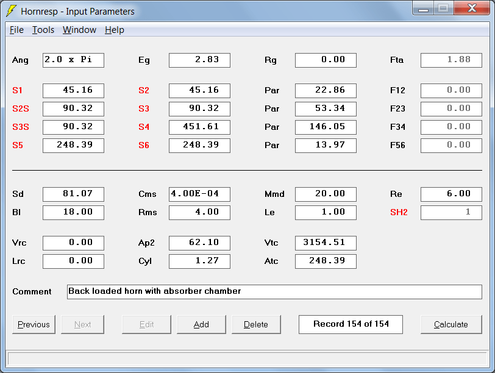Click the Calculate button
This screenshot has height=373, width=495.
coord(451,324)
